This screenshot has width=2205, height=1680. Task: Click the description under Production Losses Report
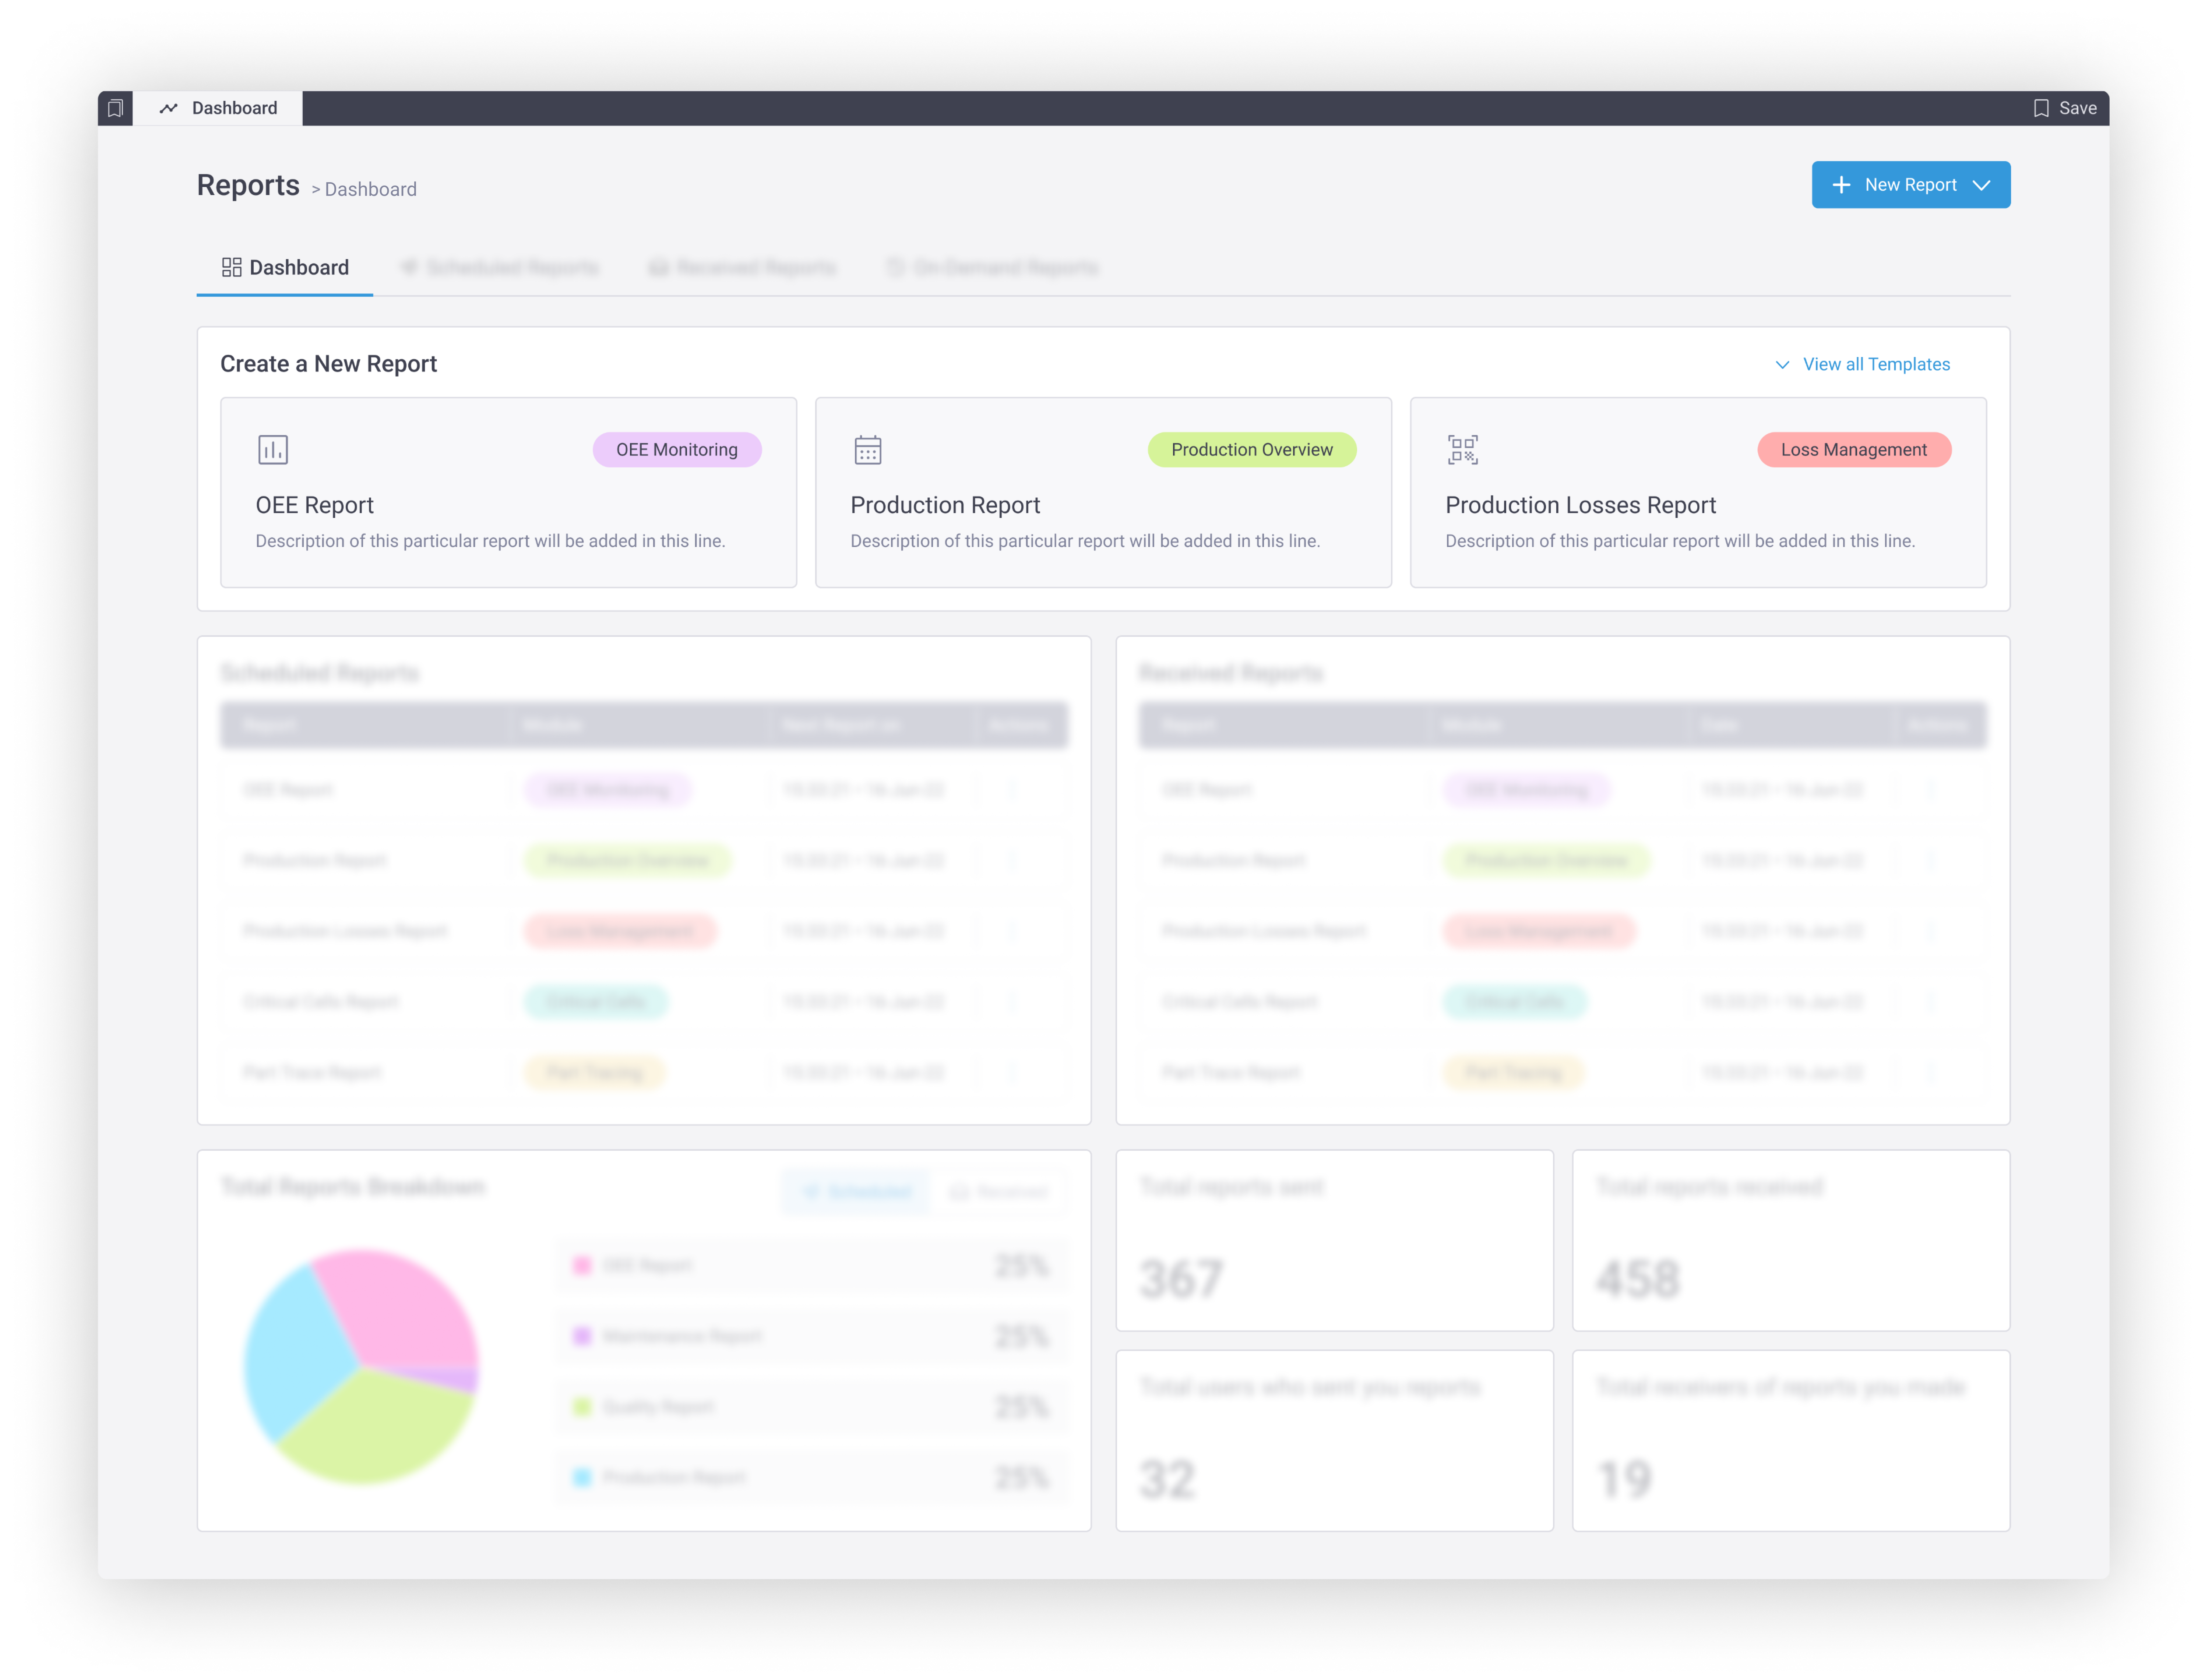[x=1680, y=541]
